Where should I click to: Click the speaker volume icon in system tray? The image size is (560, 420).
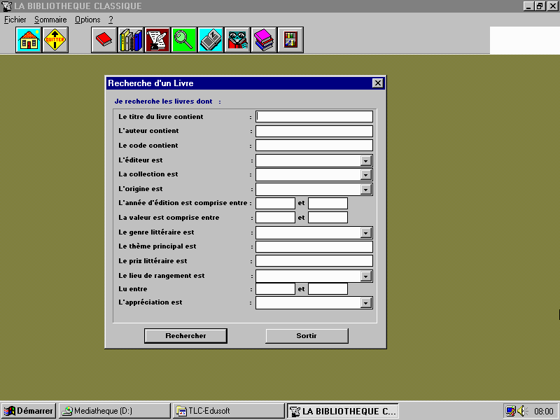click(x=522, y=411)
